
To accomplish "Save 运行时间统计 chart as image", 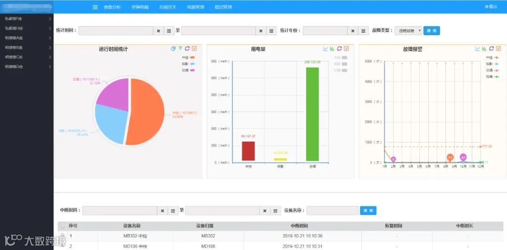I will coord(194,48).
